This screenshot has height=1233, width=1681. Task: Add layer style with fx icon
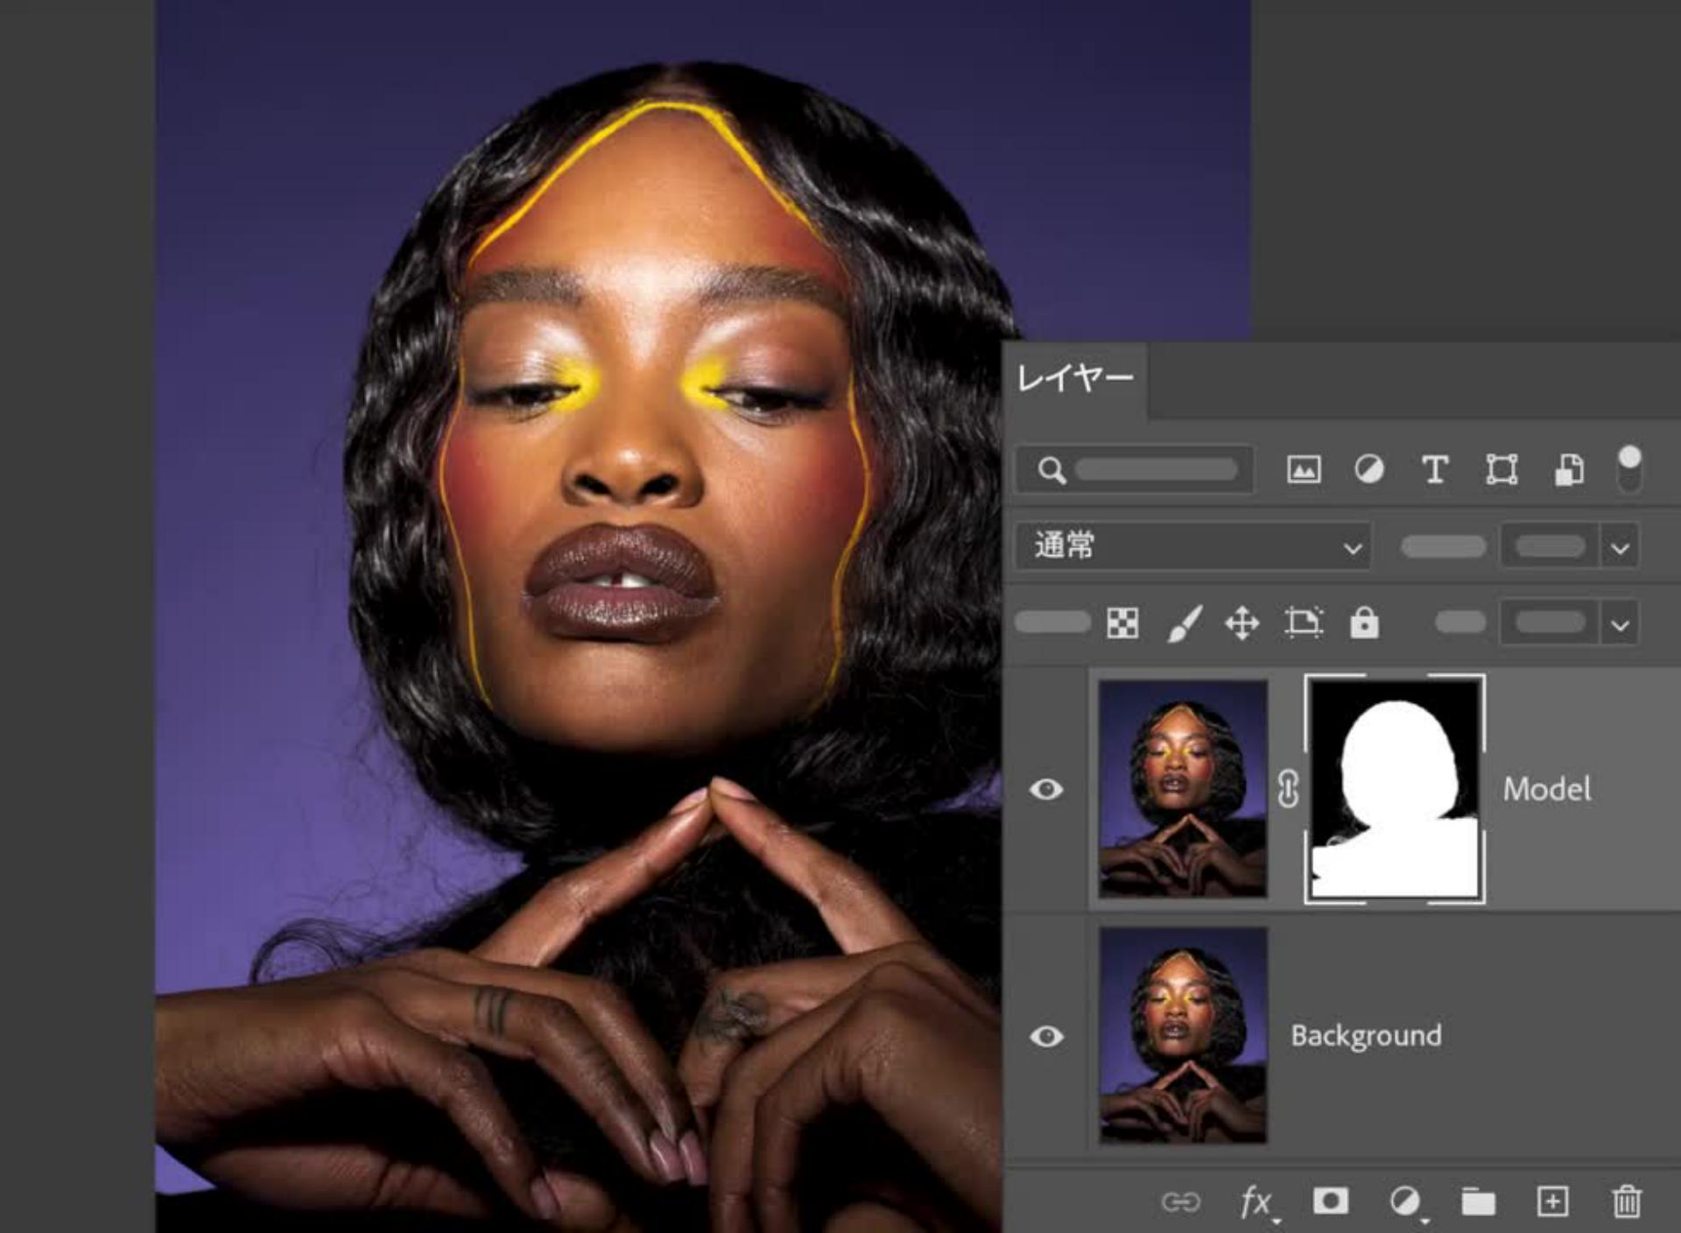click(x=1255, y=1201)
